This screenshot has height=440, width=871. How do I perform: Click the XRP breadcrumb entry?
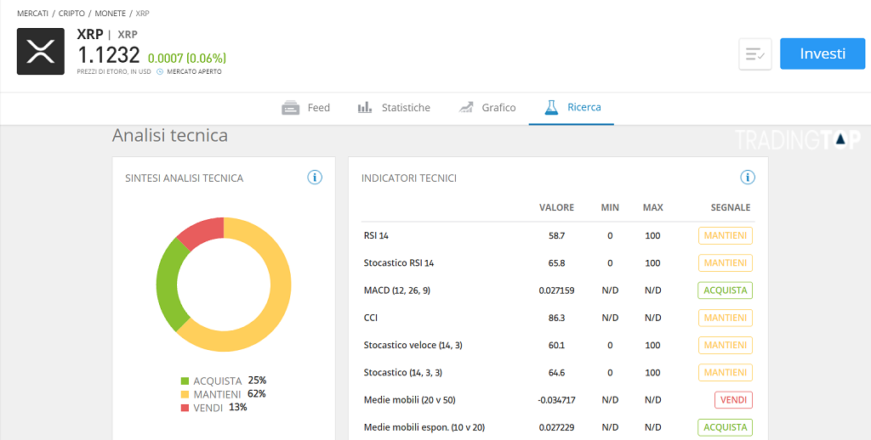coord(142,14)
